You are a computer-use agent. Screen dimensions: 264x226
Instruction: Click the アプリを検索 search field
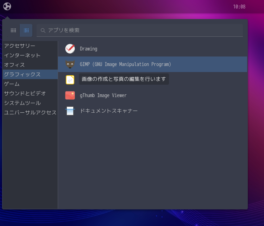[x=140, y=30]
